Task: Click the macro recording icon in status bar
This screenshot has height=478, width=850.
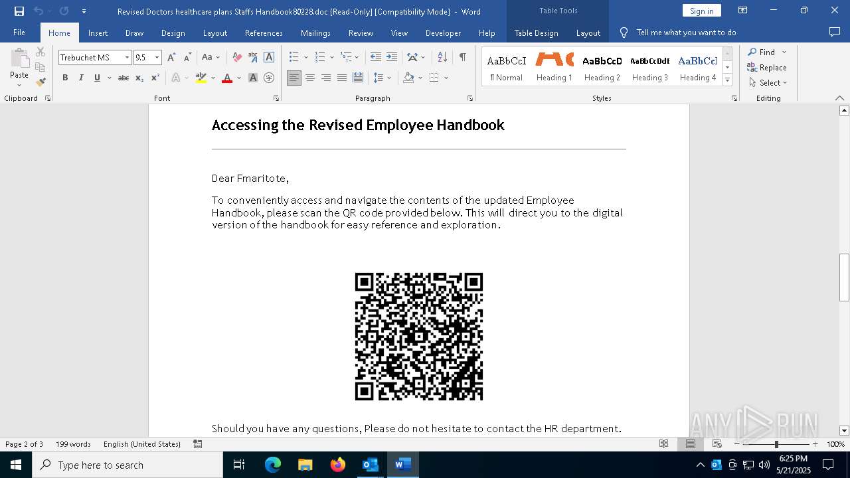Action: pyautogui.click(x=198, y=444)
